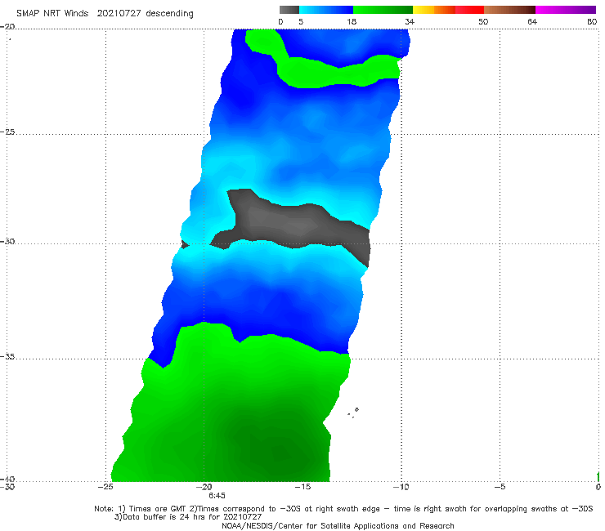Click the note line starting 'Note: 1) Times are GMT'
605x531 pixels.
(343, 509)
